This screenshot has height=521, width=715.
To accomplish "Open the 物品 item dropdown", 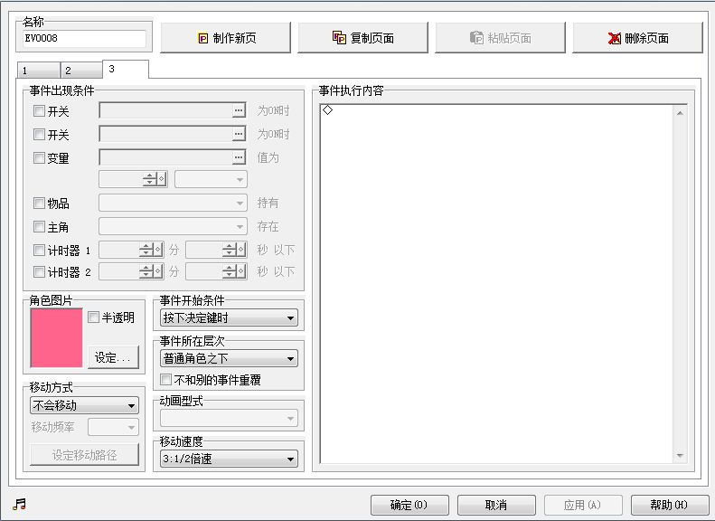I will (174, 203).
